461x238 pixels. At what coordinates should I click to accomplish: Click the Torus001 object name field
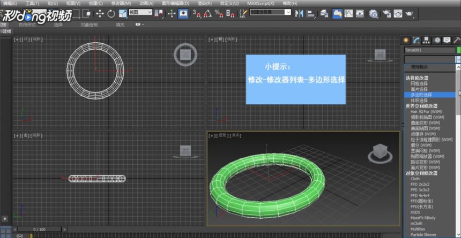429,50
